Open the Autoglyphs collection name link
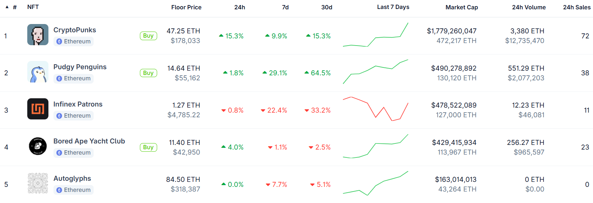Image resolution: width=593 pixels, height=203 pixels. (x=72, y=179)
